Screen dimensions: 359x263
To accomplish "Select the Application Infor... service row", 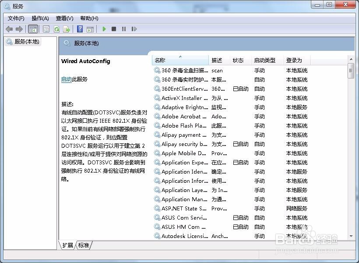I will tap(231, 181).
